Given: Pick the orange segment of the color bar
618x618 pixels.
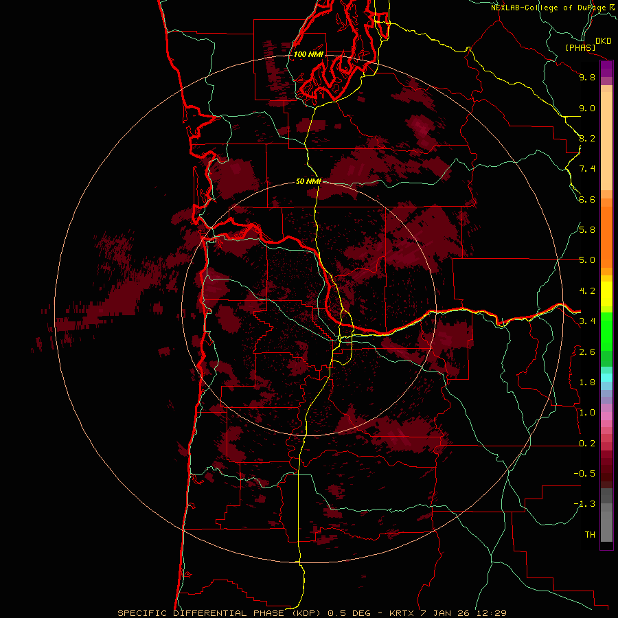Looking at the screenshot, I should [x=606, y=236].
